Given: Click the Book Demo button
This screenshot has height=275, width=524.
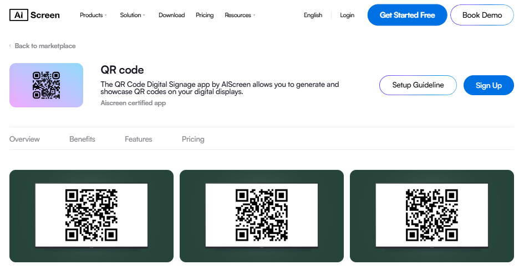Looking at the screenshot, I should coord(482,15).
